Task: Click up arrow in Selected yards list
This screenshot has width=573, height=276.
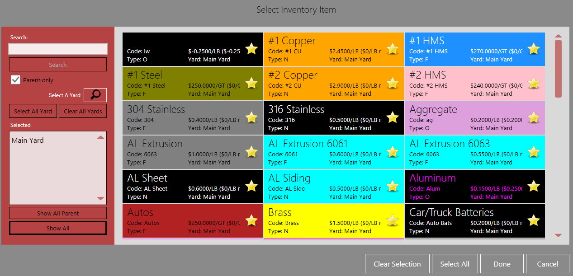Action: click(x=101, y=137)
